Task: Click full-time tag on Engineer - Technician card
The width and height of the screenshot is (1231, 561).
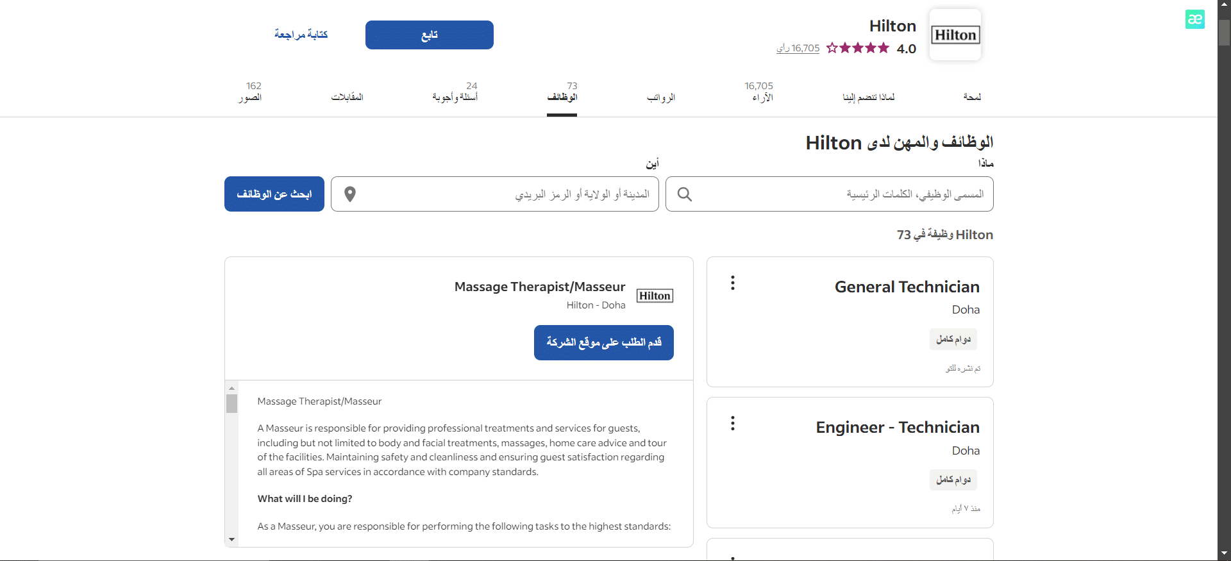Action: [953, 480]
